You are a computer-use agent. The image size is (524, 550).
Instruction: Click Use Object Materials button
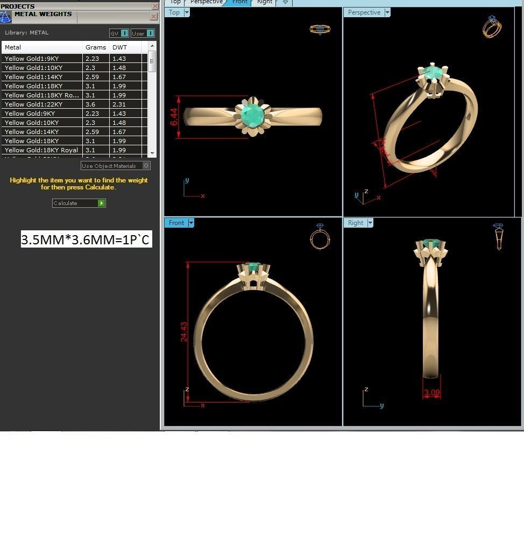tap(115, 166)
